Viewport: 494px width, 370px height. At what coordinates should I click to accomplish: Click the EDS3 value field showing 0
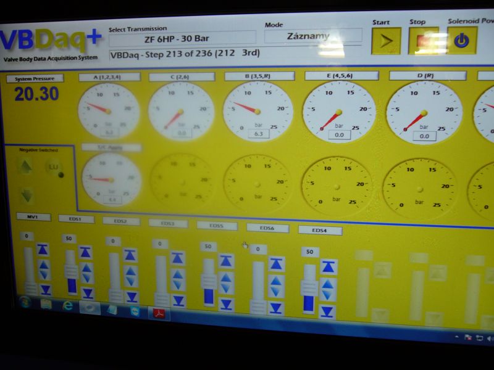point(160,244)
